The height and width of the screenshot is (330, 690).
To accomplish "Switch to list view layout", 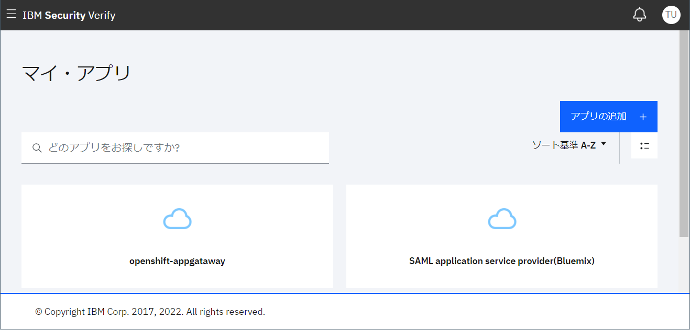I will click(x=644, y=146).
